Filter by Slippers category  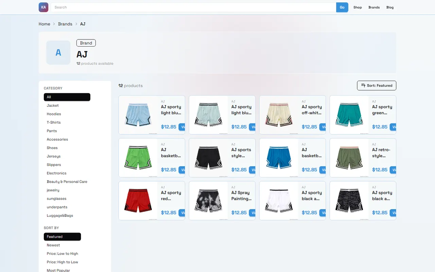[54, 165]
